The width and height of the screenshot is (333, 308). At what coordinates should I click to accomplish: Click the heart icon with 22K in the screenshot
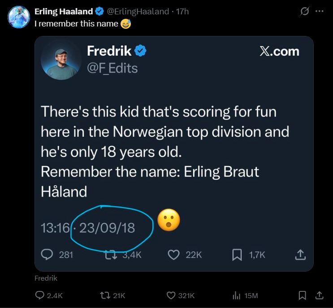coord(173,255)
